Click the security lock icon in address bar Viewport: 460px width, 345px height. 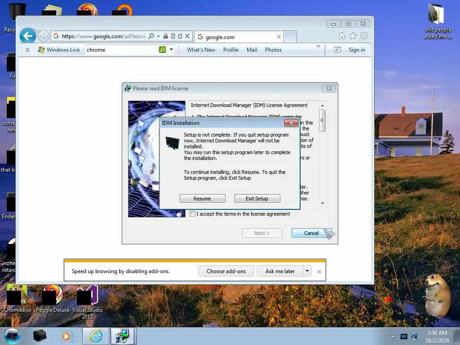click(166, 36)
